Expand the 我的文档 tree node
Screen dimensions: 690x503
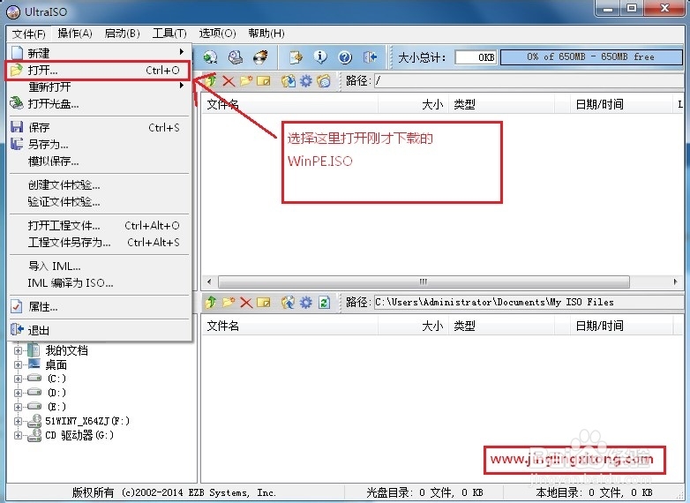tap(18, 350)
